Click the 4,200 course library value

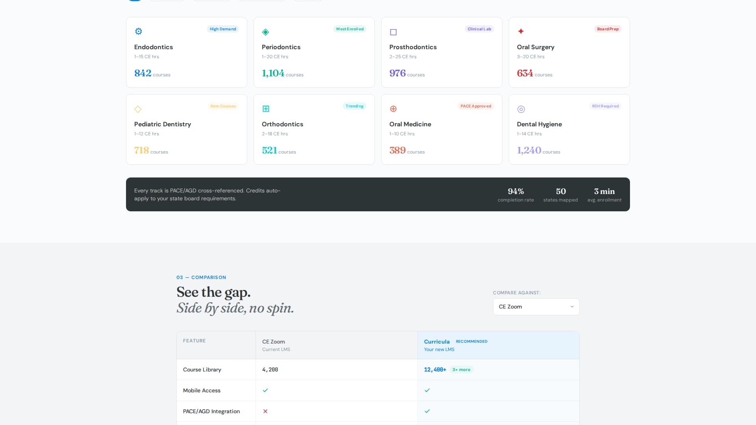[x=270, y=370]
